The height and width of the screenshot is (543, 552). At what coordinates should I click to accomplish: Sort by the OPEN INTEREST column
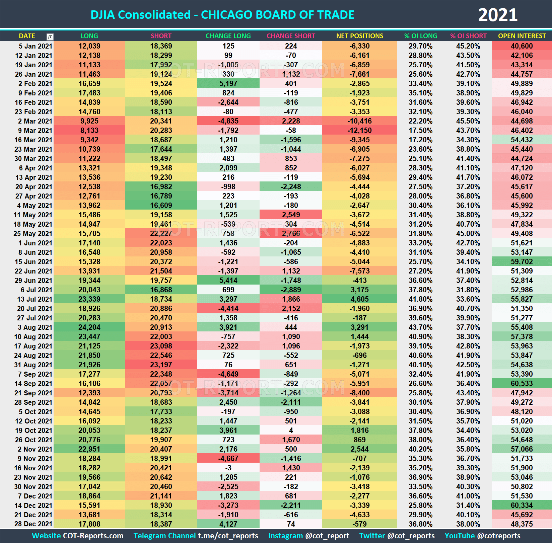click(521, 36)
